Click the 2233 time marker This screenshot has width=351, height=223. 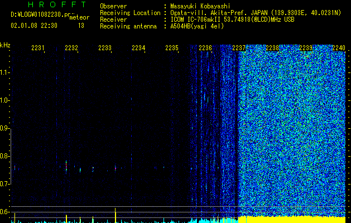[x=105, y=48]
